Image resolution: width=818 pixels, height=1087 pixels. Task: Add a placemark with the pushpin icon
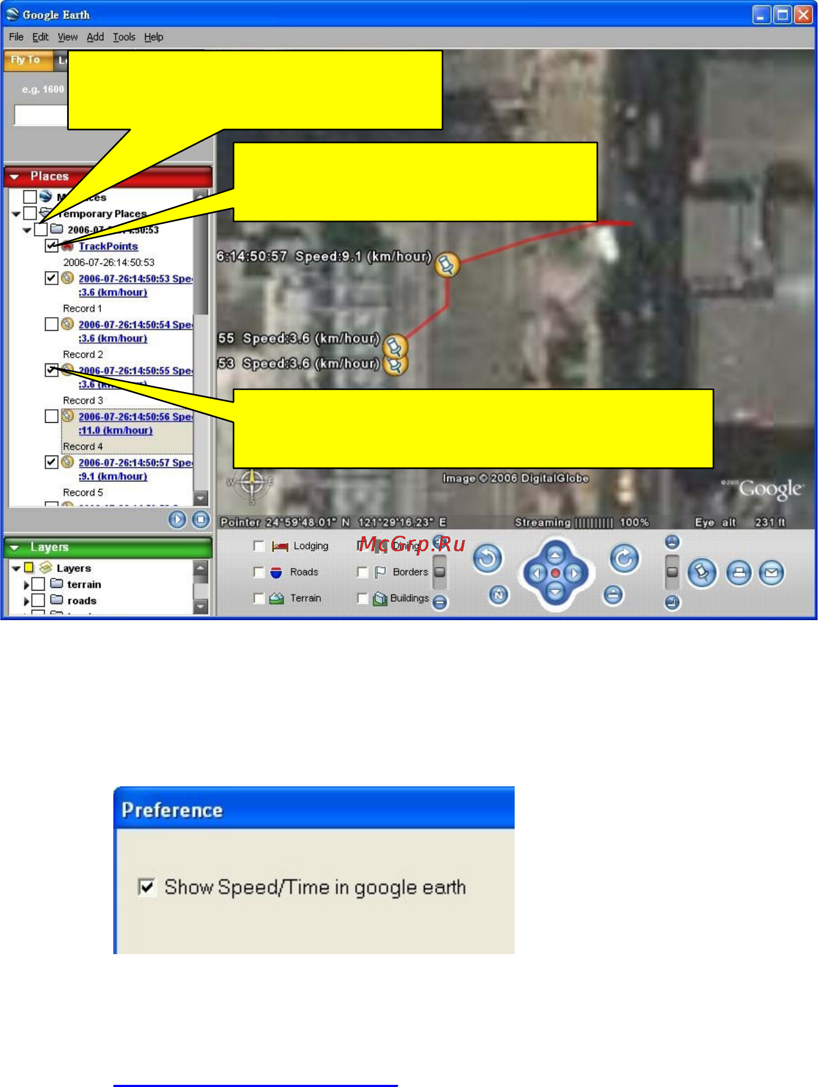[x=702, y=573]
